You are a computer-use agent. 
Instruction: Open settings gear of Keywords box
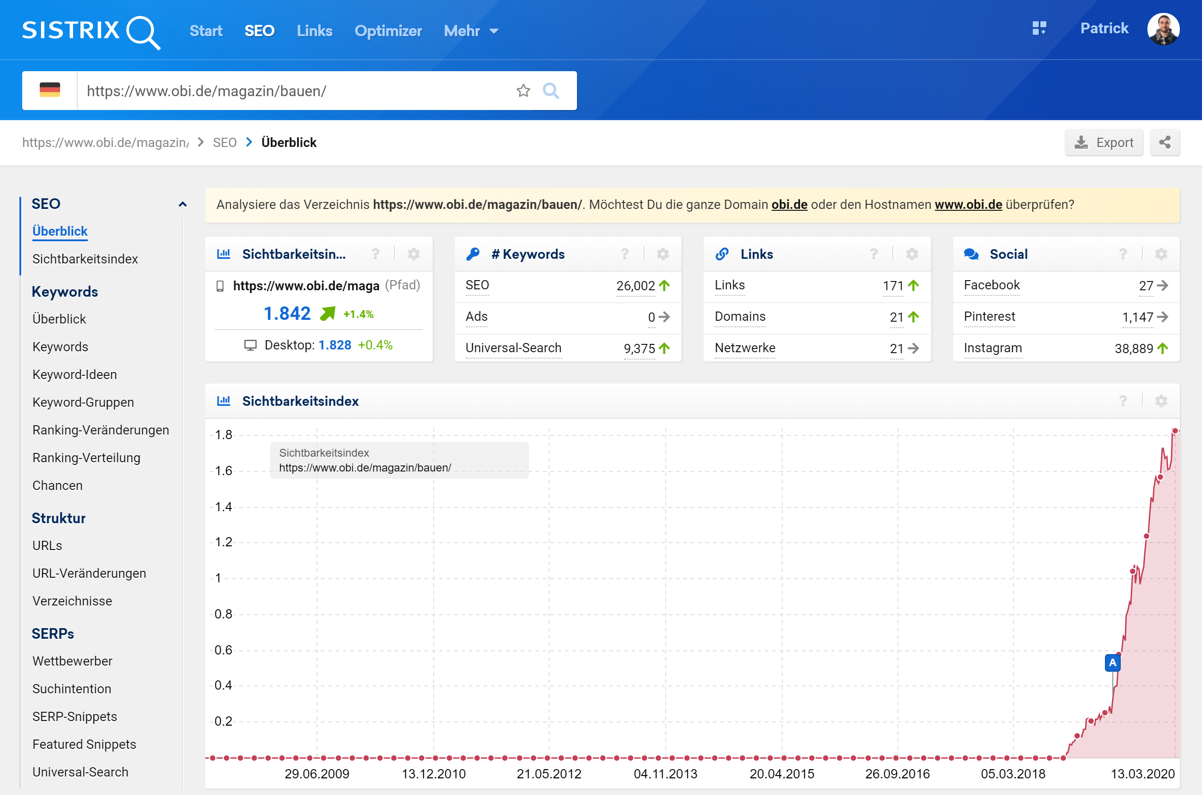point(662,254)
